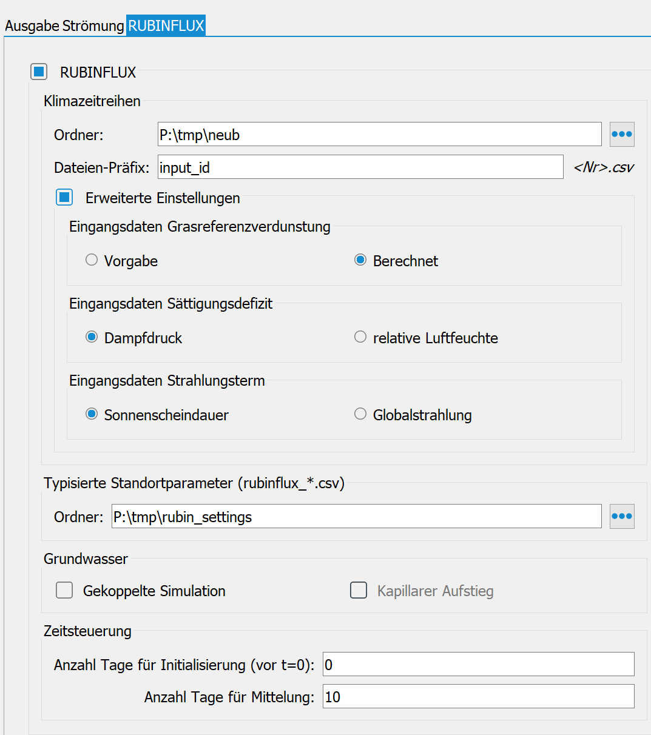This screenshot has height=735, width=651.
Task: Toggle the RUBINFLUX checkbox
Action: (x=39, y=72)
